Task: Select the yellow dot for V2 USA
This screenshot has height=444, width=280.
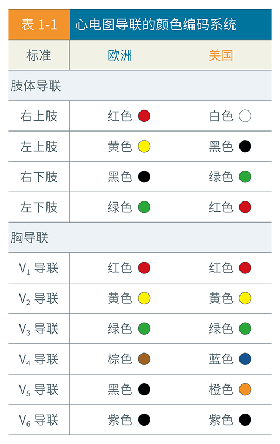Action: 245,298
